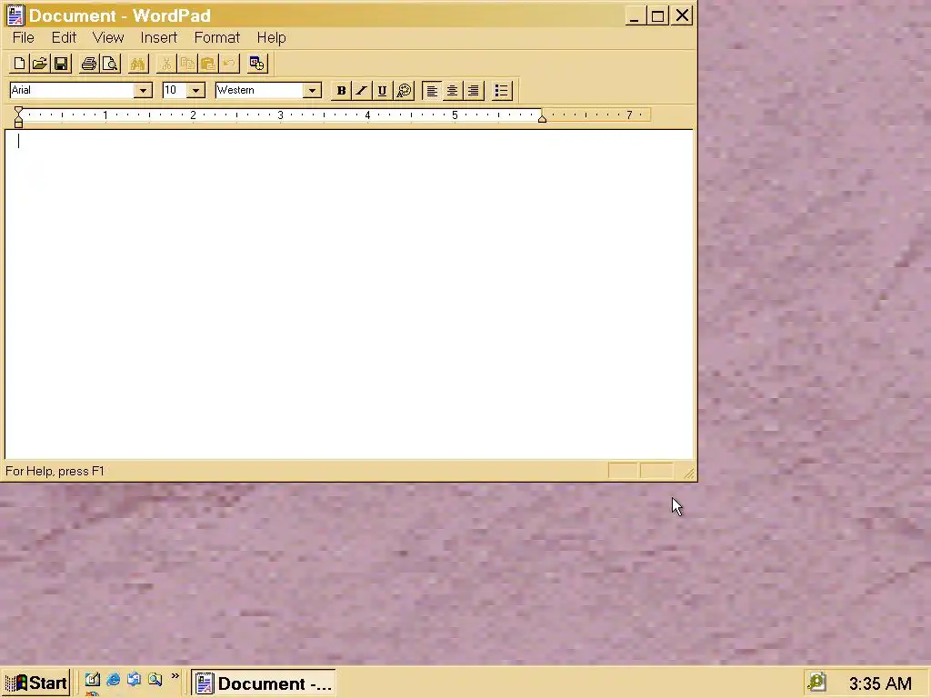Expand the font size 10 dropdown
This screenshot has height=698, width=931.
pyautogui.click(x=196, y=90)
